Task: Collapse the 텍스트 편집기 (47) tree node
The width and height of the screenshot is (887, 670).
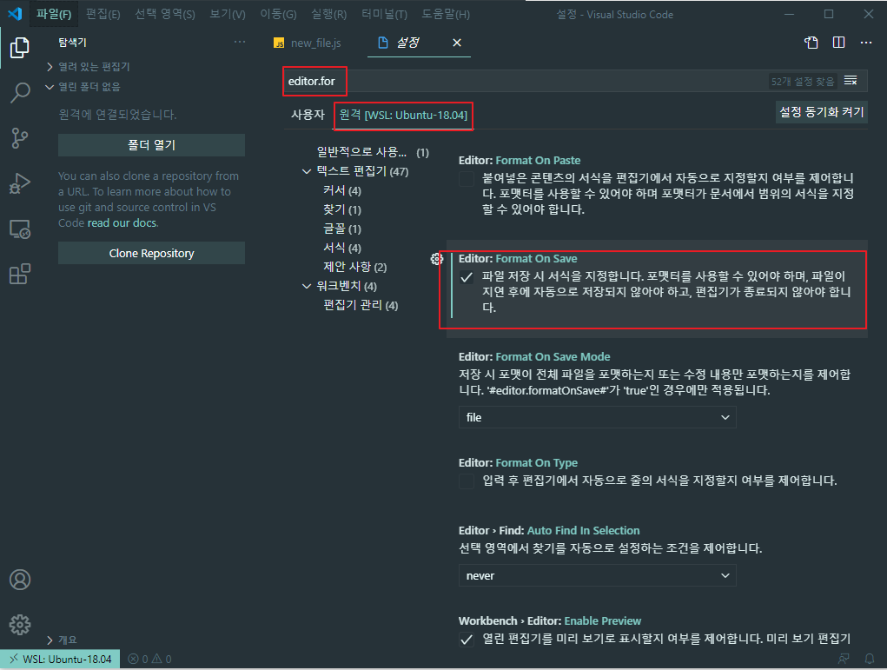Action: coord(307,171)
